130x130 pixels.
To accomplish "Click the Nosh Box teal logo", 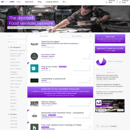I will click(34, 68).
